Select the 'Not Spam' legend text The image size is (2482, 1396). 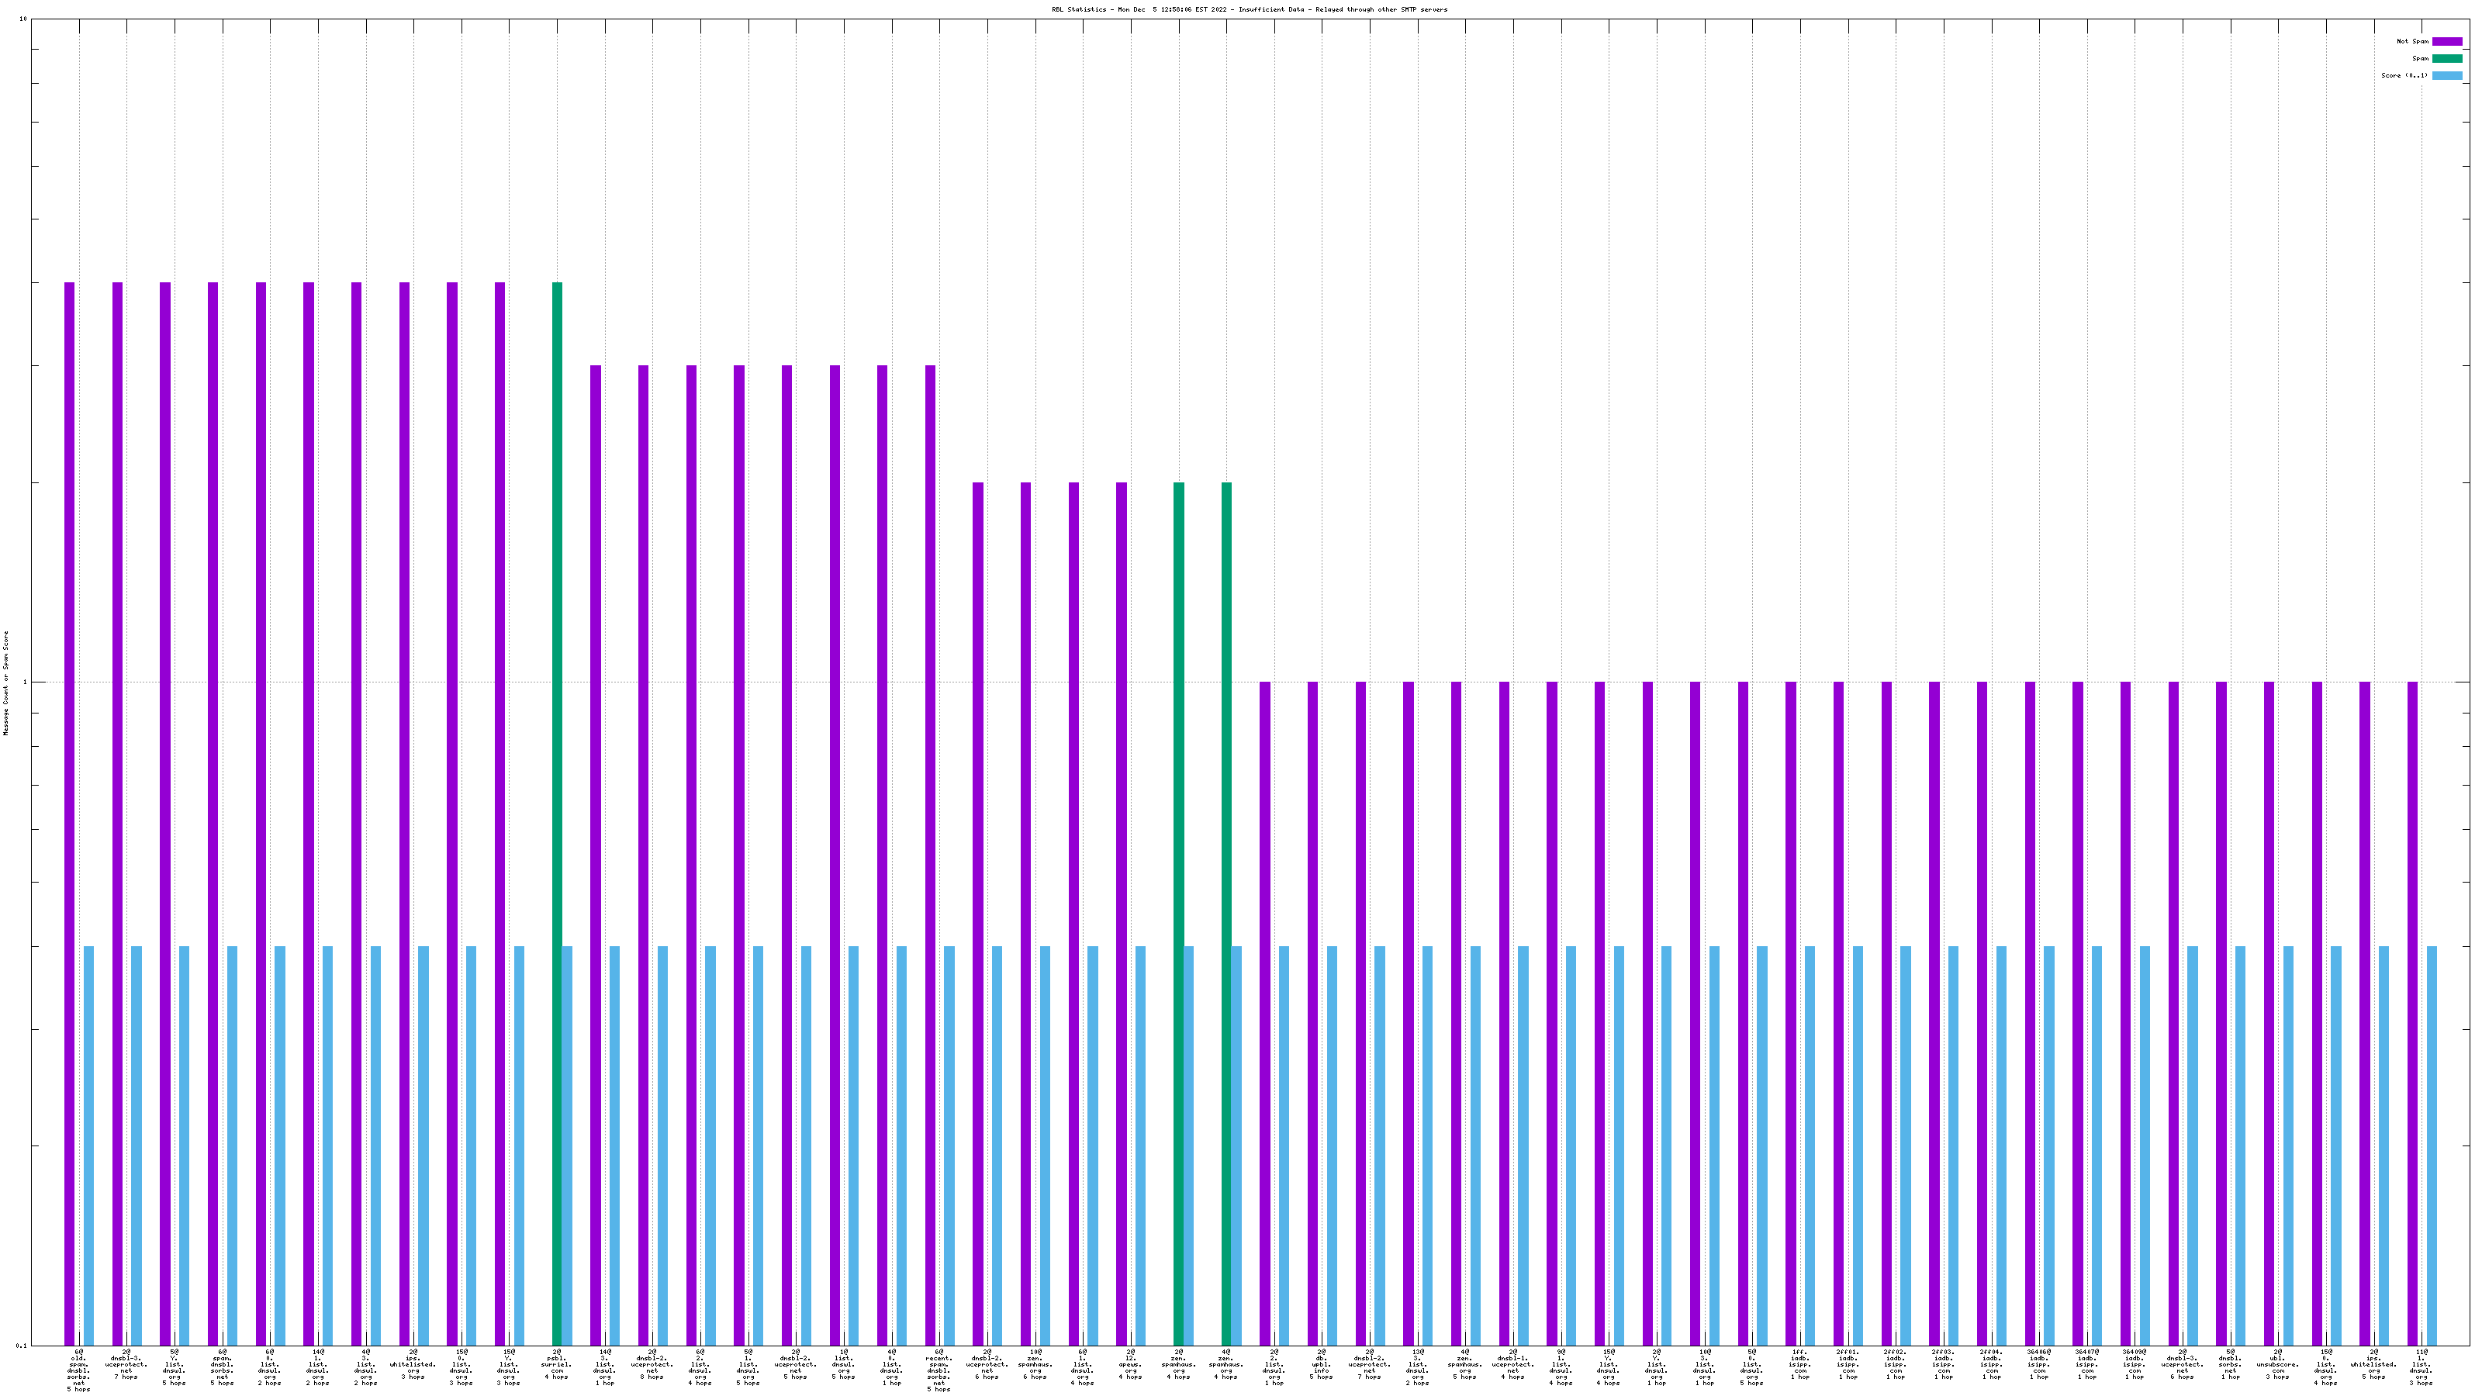tap(2413, 41)
